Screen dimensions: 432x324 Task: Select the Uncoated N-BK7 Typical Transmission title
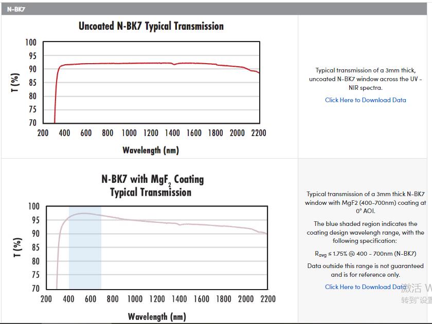click(151, 26)
